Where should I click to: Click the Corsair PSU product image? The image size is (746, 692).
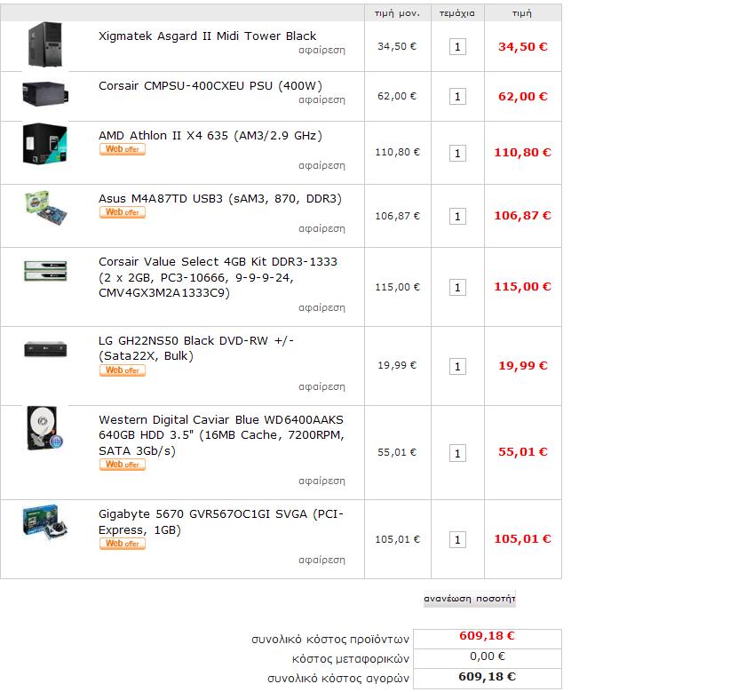pos(45,94)
